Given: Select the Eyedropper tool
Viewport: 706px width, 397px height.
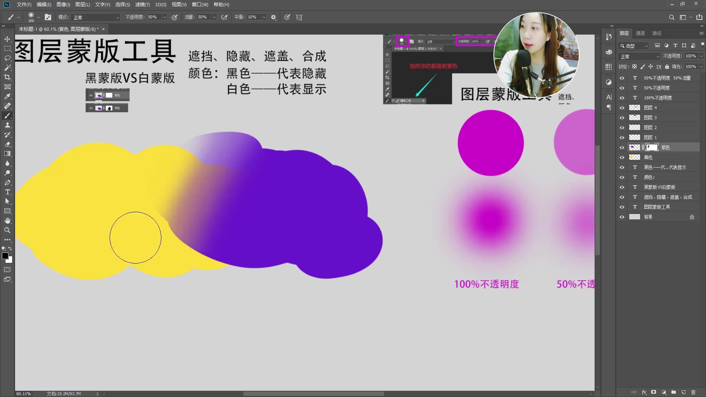Looking at the screenshot, I should [7, 96].
